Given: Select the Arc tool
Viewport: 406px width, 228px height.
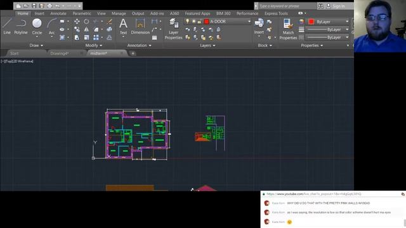Looking at the screenshot, I should point(52,27).
